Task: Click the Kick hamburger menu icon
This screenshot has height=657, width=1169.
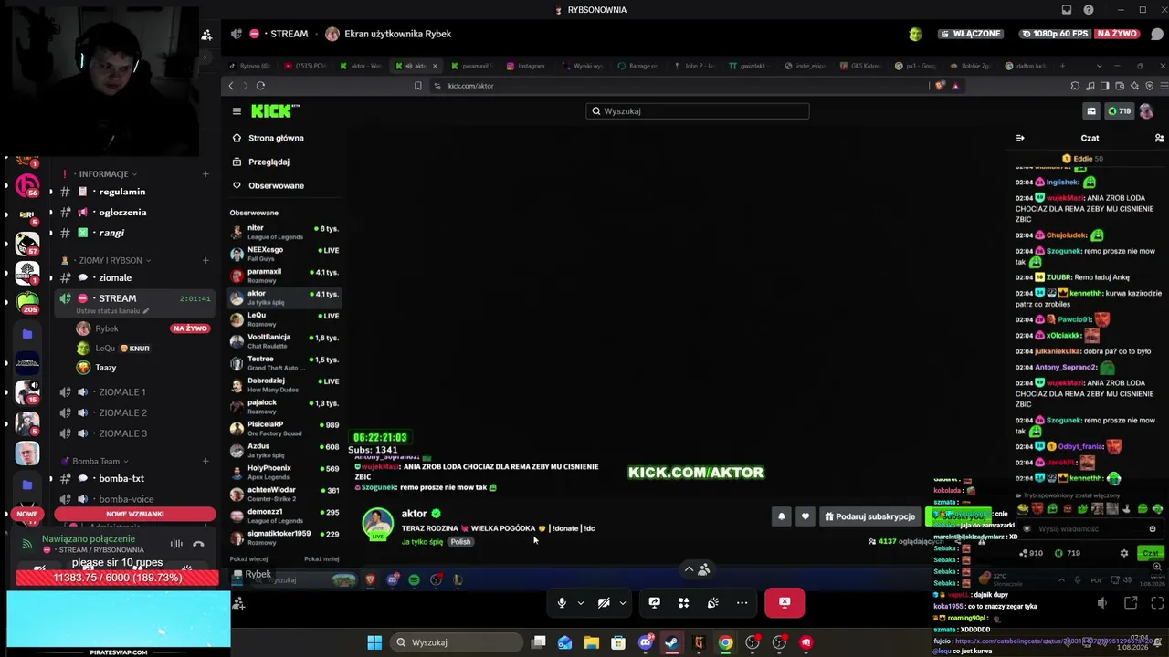Action: (x=237, y=111)
